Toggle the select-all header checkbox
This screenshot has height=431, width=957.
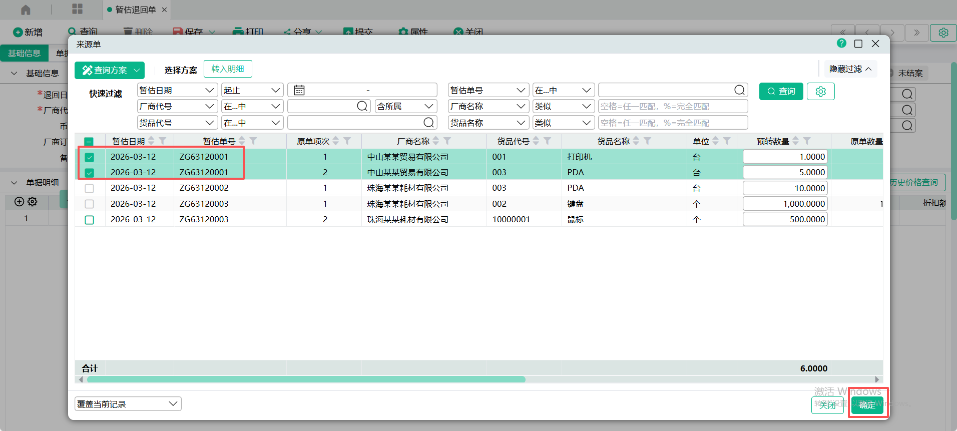click(x=89, y=142)
